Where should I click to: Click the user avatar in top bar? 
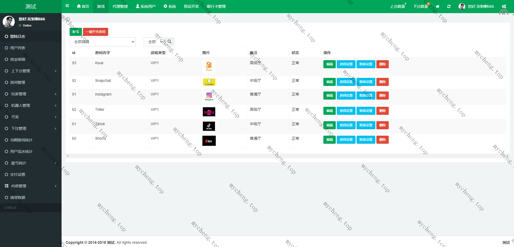coord(462,6)
